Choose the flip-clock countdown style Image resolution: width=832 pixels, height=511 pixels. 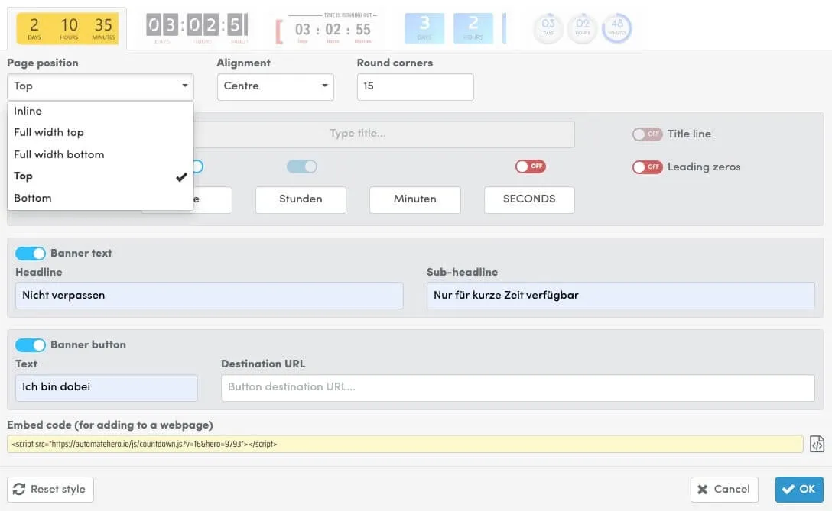(x=197, y=28)
